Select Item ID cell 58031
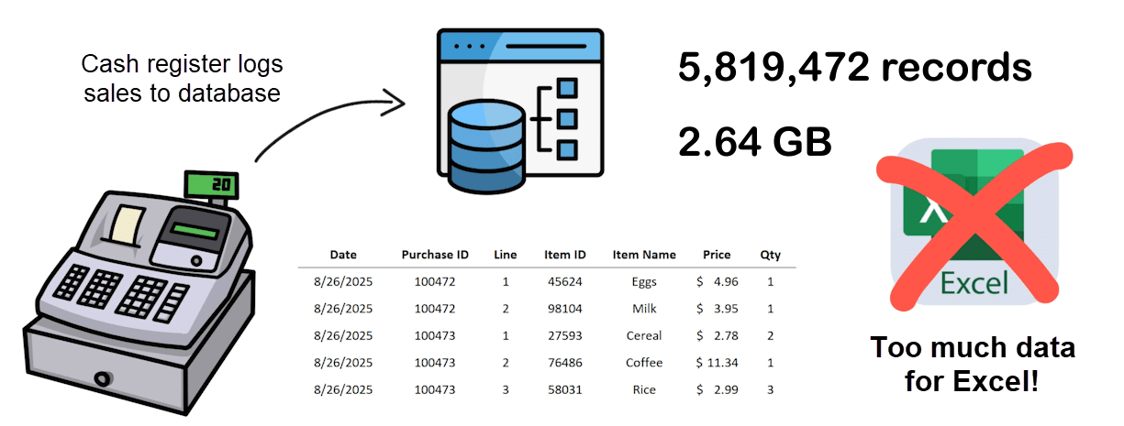Viewport: 1124px width, 426px height. (x=565, y=389)
